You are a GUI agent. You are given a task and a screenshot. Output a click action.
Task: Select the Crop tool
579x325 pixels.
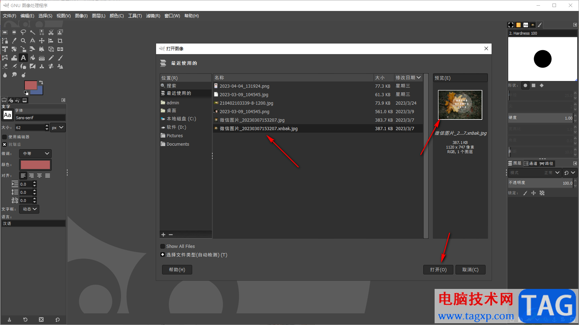click(x=60, y=41)
